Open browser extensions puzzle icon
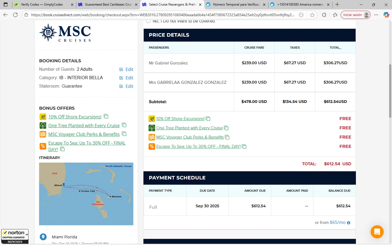The width and height of the screenshot is (392, 245). click(324, 15)
